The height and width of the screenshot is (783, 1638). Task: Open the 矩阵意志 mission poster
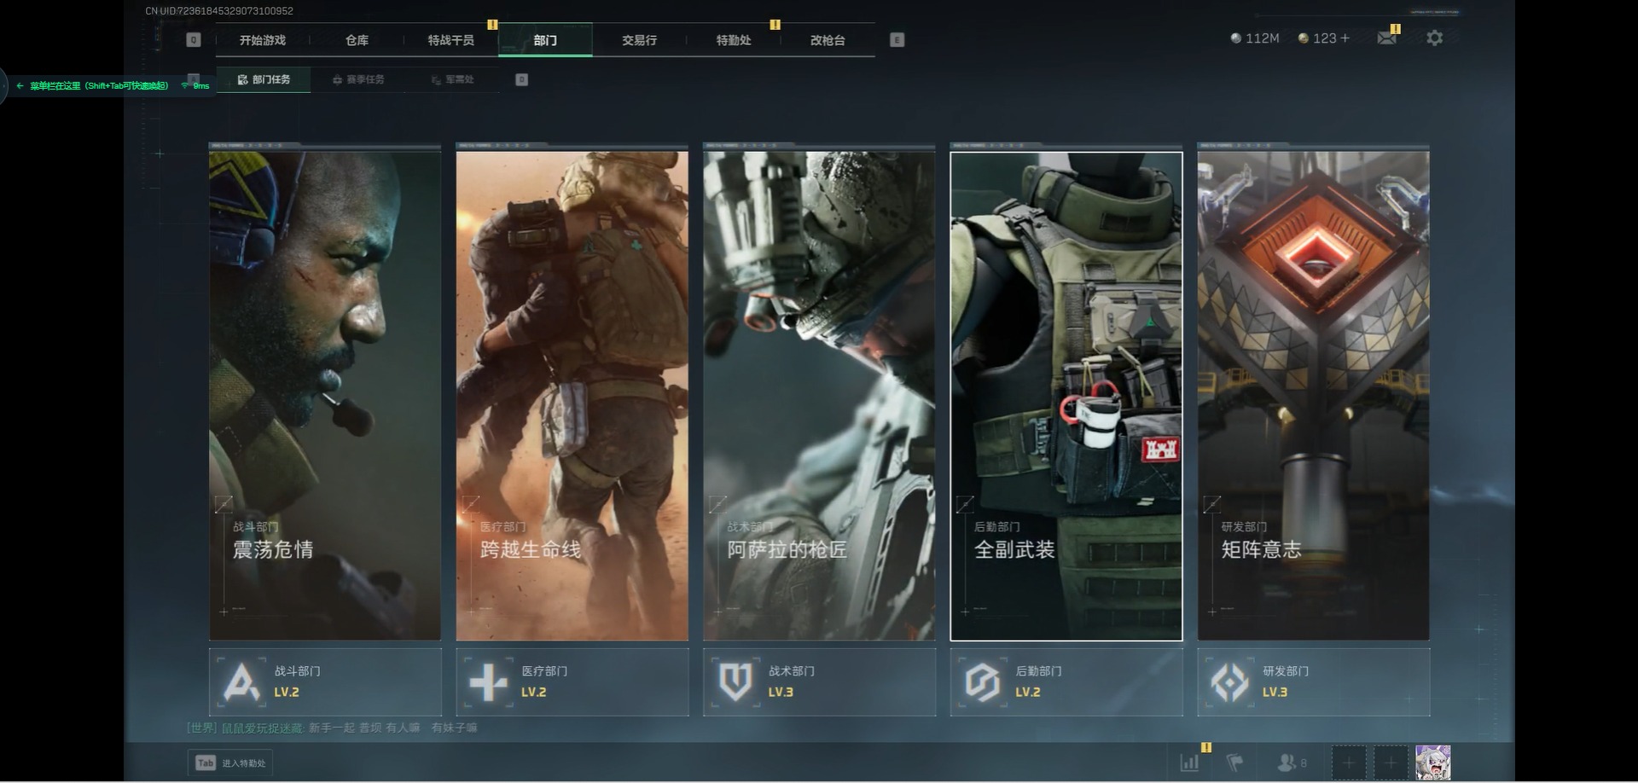tap(1314, 396)
